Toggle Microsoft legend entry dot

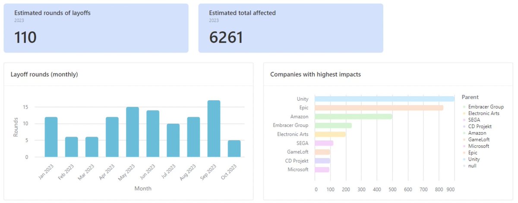pos(464,146)
